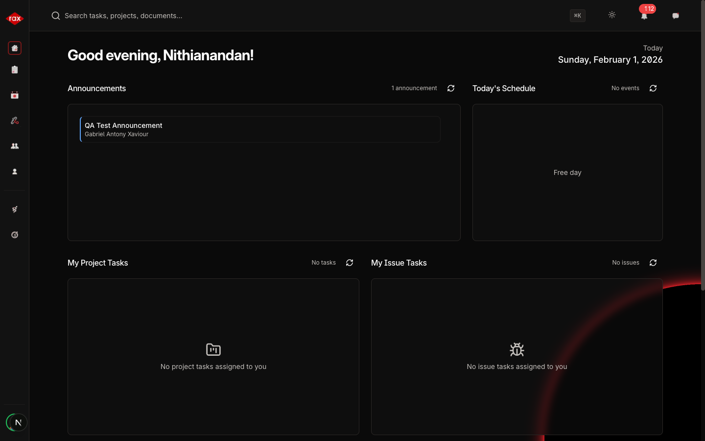Refresh the Announcements section
Viewport: 705px width, 441px height.
tap(451, 88)
